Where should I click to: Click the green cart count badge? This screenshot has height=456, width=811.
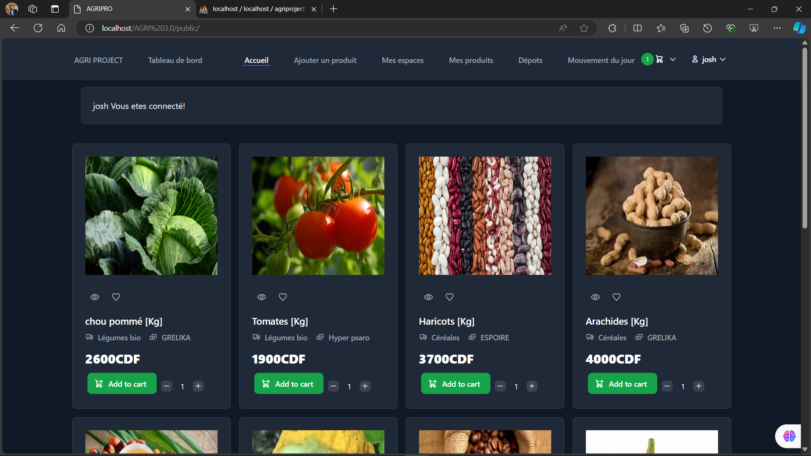(x=647, y=60)
